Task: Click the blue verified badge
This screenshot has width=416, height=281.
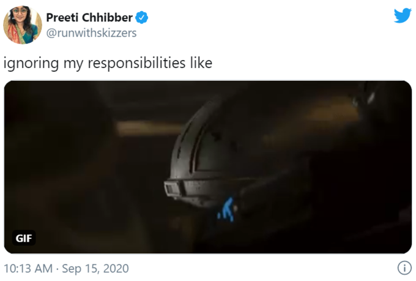Action: point(142,18)
